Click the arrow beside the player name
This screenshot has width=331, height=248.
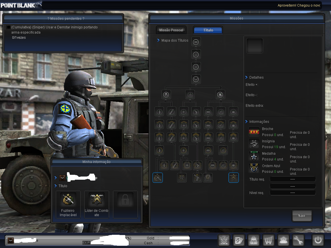56,178
